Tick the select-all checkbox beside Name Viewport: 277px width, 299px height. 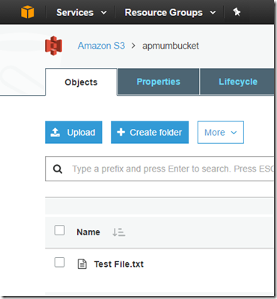click(60, 230)
